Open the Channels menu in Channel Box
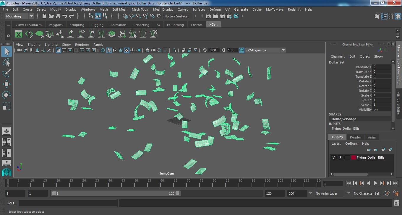The width and height of the screenshot is (402, 215). pos(338,56)
